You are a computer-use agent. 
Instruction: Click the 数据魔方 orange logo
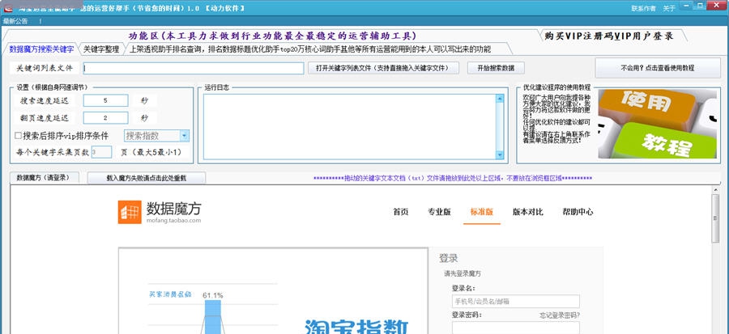(130, 212)
